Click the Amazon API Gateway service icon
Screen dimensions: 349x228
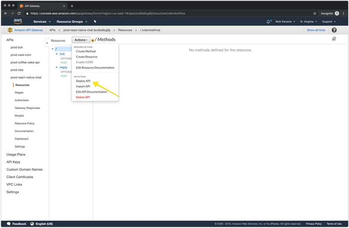tap(10, 30)
